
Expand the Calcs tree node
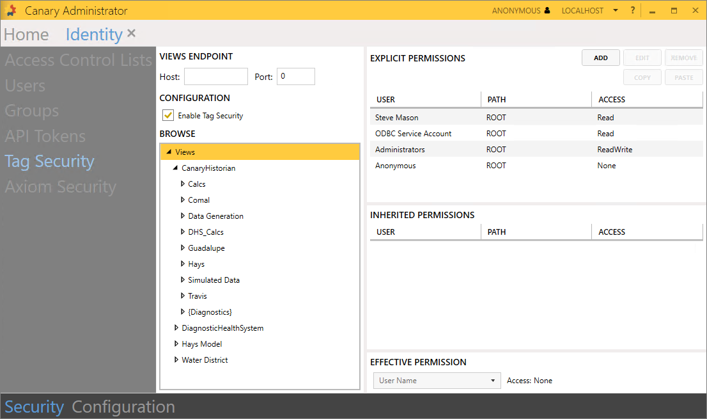tap(183, 184)
